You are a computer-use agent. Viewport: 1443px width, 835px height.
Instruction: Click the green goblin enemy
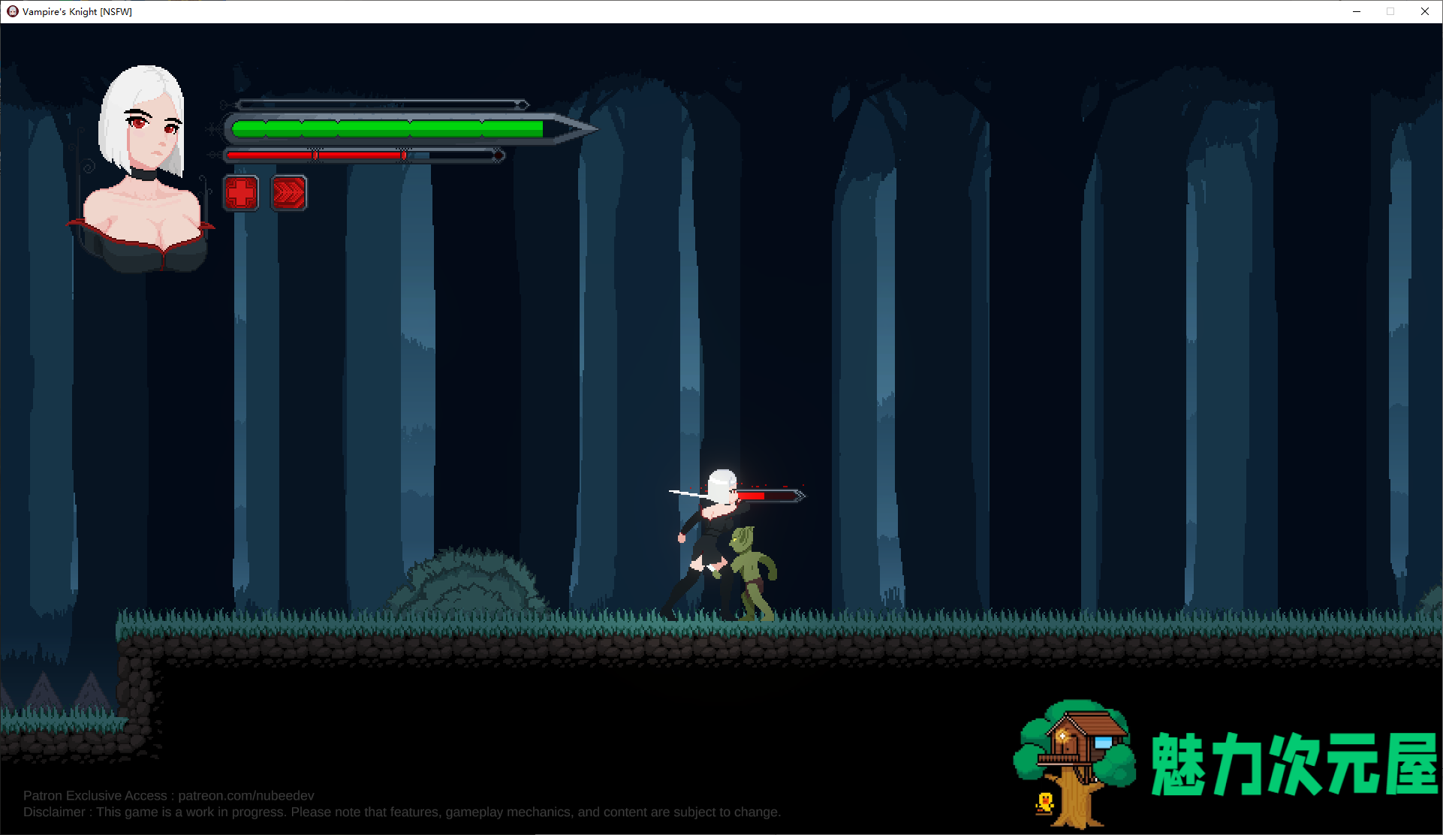tap(751, 574)
